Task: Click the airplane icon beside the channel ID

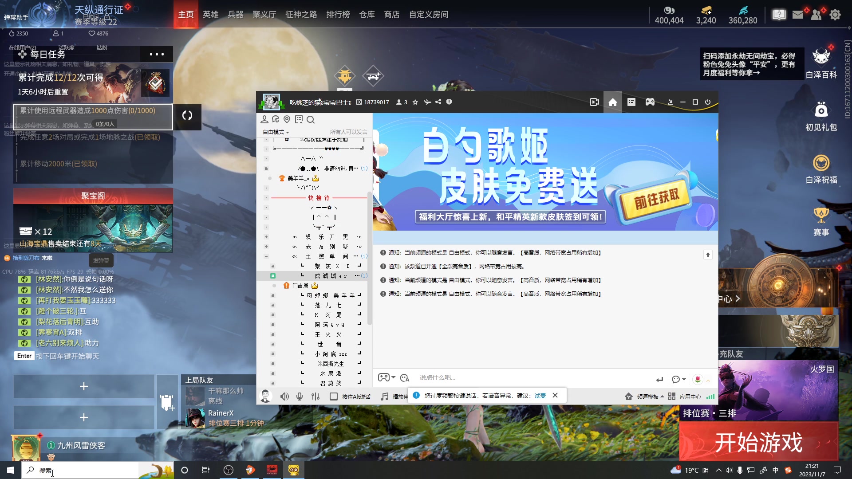Action: pyautogui.click(x=427, y=102)
